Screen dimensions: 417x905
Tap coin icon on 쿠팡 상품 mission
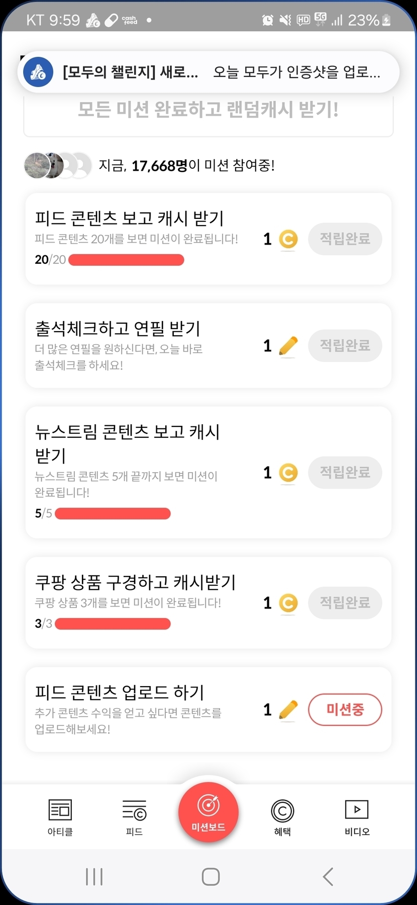(288, 603)
